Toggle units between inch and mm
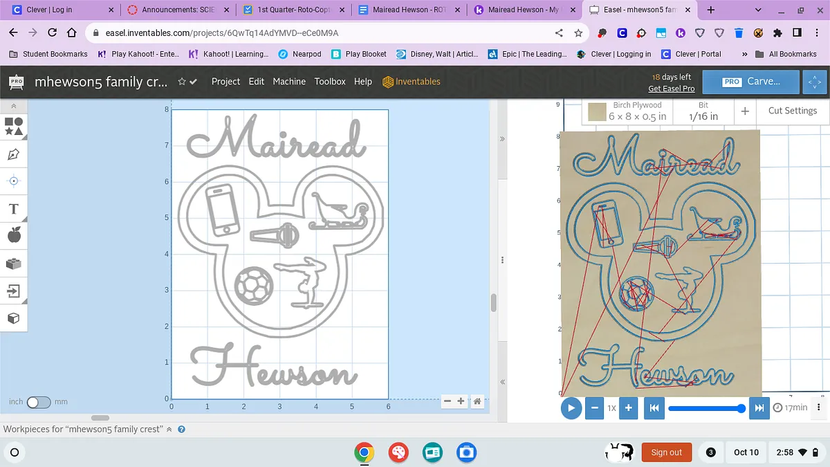The height and width of the screenshot is (467, 830). point(39,402)
